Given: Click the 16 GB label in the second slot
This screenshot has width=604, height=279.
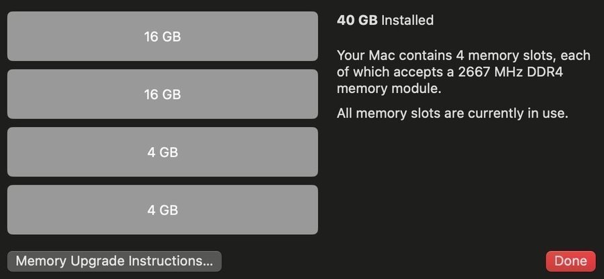Looking at the screenshot, I should [x=162, y=94].
